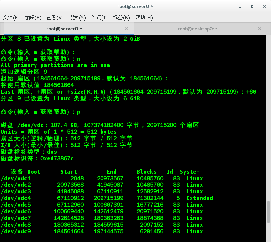Click the /dev/vdc6 device name

[x=16, y=211]
